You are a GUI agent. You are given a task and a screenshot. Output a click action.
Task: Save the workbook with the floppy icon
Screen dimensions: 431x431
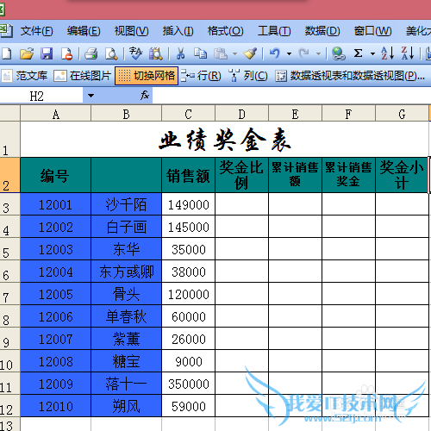[x=47, y=53]
